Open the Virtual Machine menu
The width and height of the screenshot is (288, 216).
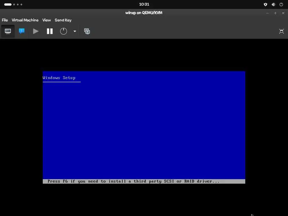coord(25,20)
